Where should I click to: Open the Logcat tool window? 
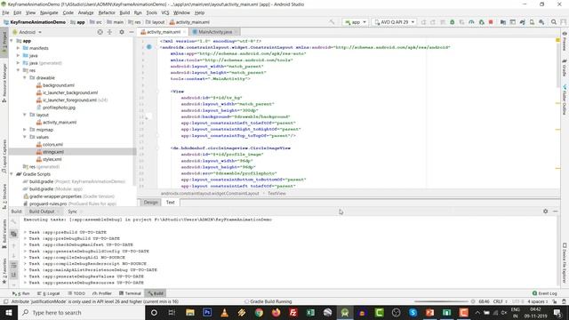pos(48,293)
